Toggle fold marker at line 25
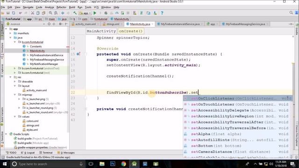The width and height of the screenshot is (299, 168). 85,109
